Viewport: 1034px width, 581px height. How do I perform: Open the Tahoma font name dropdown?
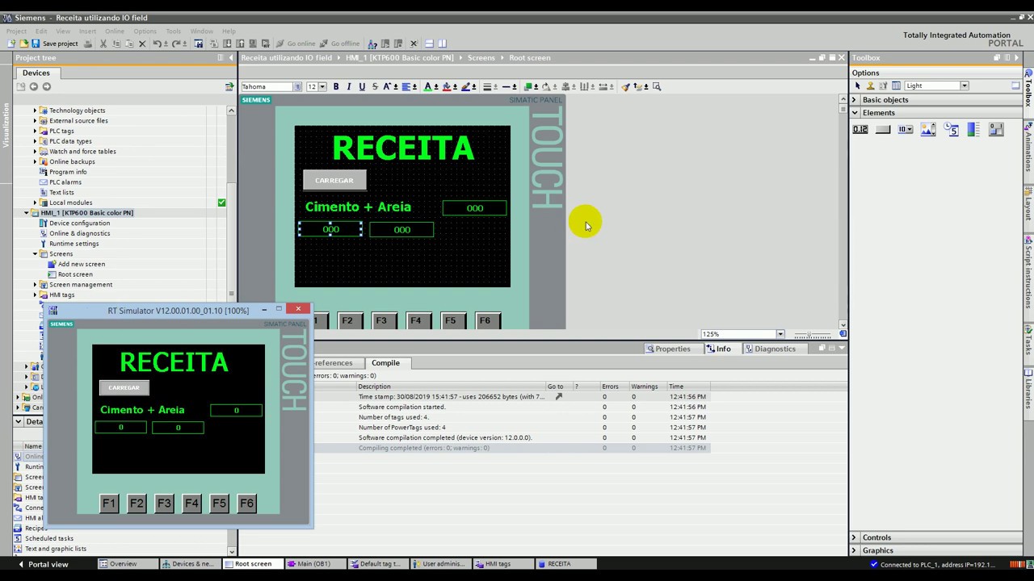(x=297, y=86)
